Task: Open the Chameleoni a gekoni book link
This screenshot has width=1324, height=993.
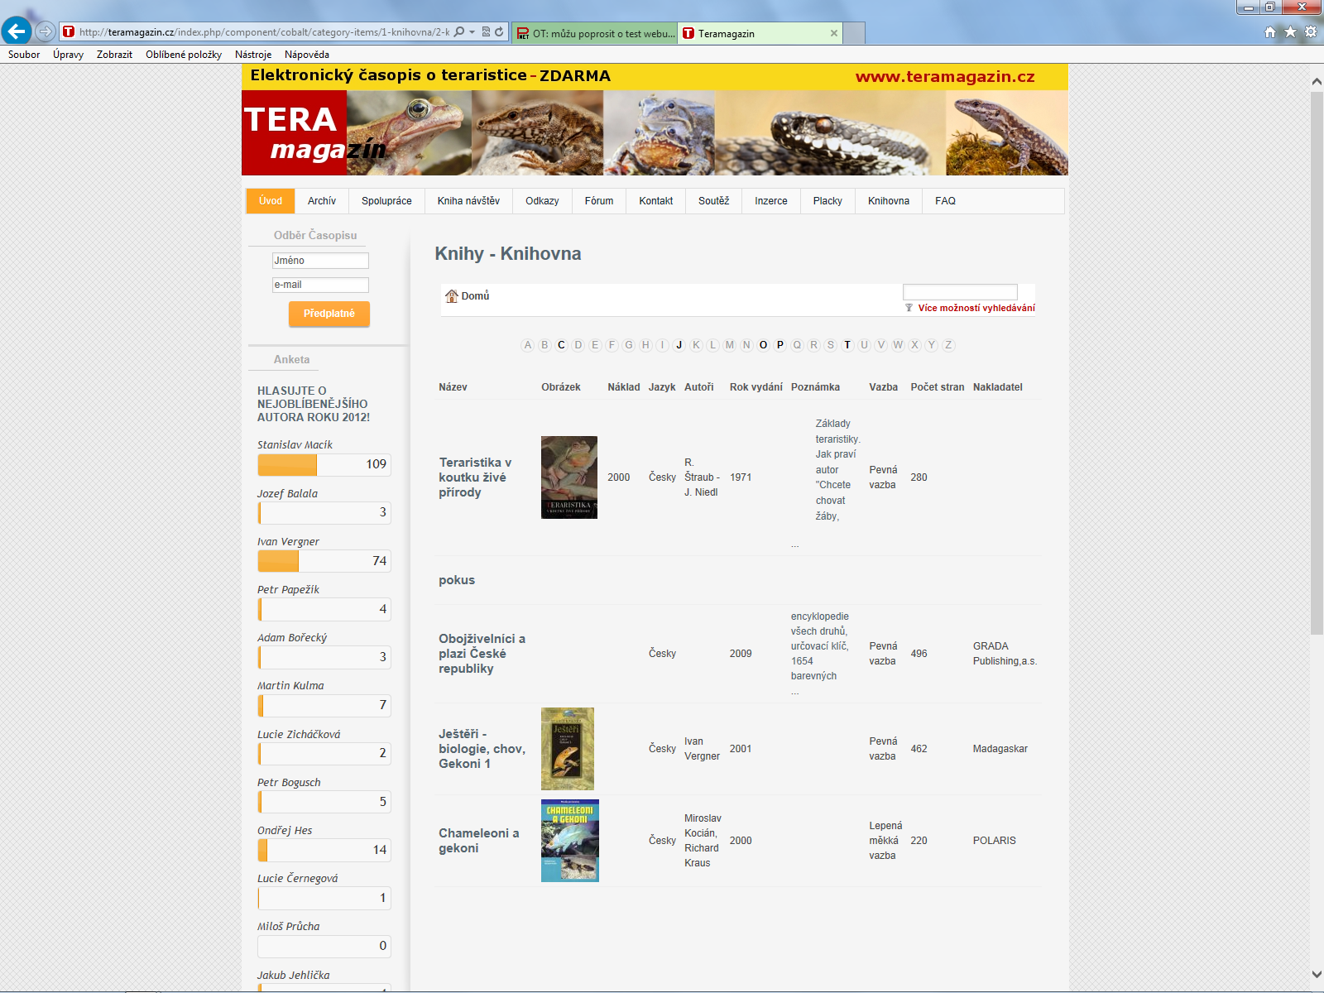Action: [479, 841]
